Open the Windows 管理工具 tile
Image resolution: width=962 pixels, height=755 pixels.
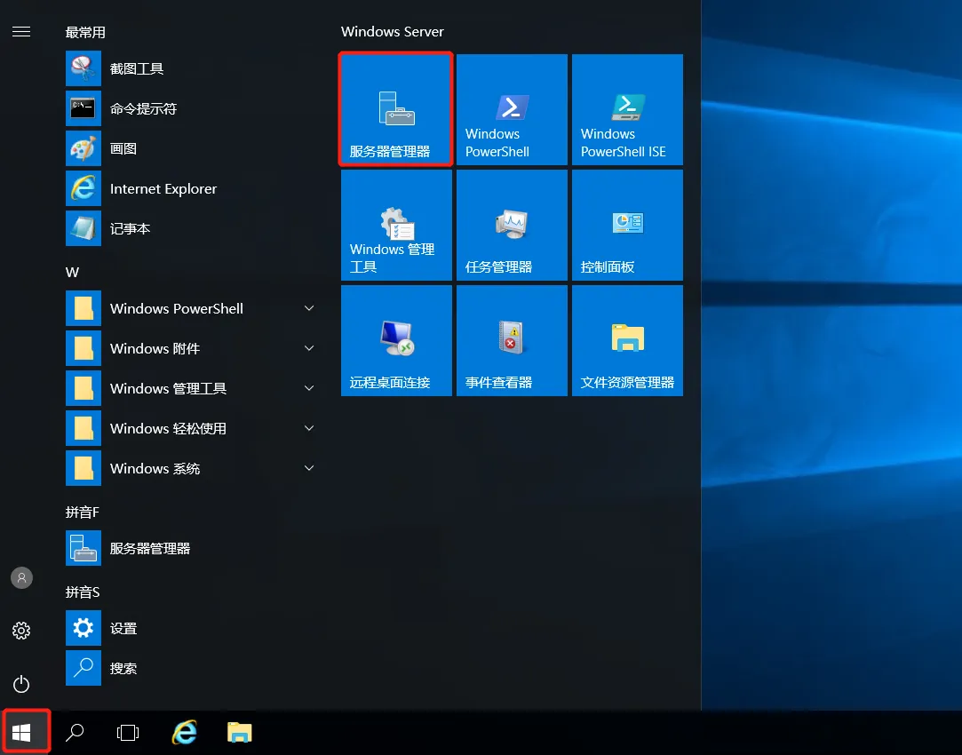click(396, 226)
